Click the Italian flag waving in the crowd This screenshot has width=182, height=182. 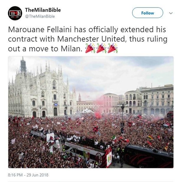[x=114, y=138]
